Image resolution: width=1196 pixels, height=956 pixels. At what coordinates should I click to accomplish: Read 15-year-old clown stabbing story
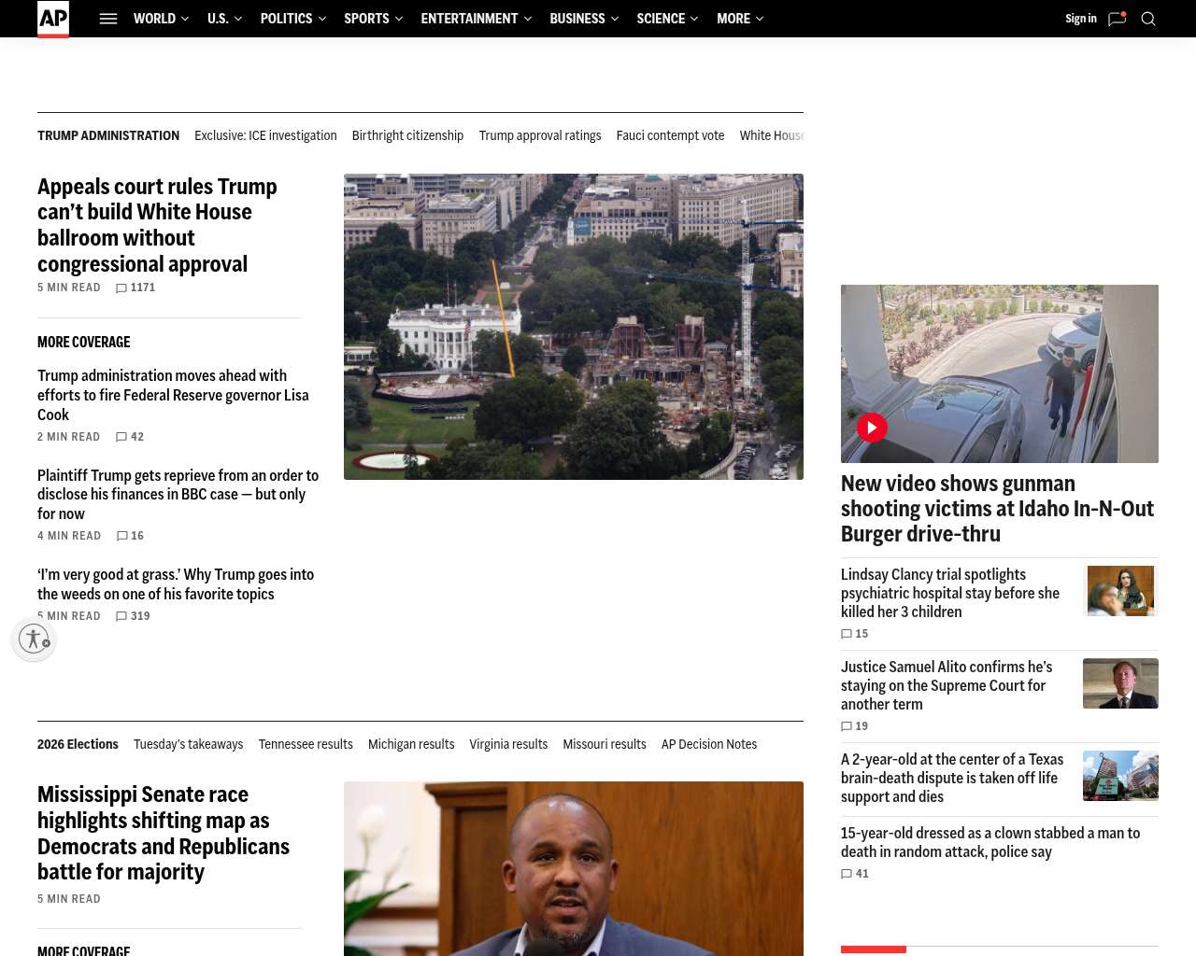(990, 842)
